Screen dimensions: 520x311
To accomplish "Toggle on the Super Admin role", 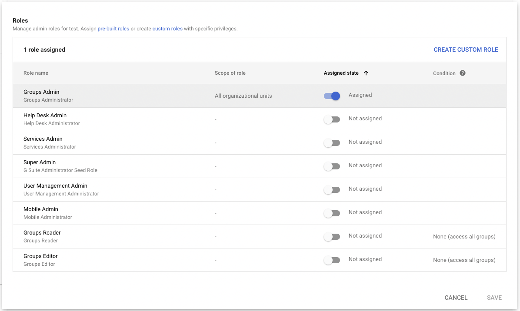I will 332,166.
